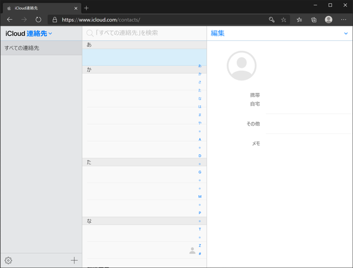This screenshot has height=268, width=353.
Task: Jump to G in the index bar
Action: (200, 172)
